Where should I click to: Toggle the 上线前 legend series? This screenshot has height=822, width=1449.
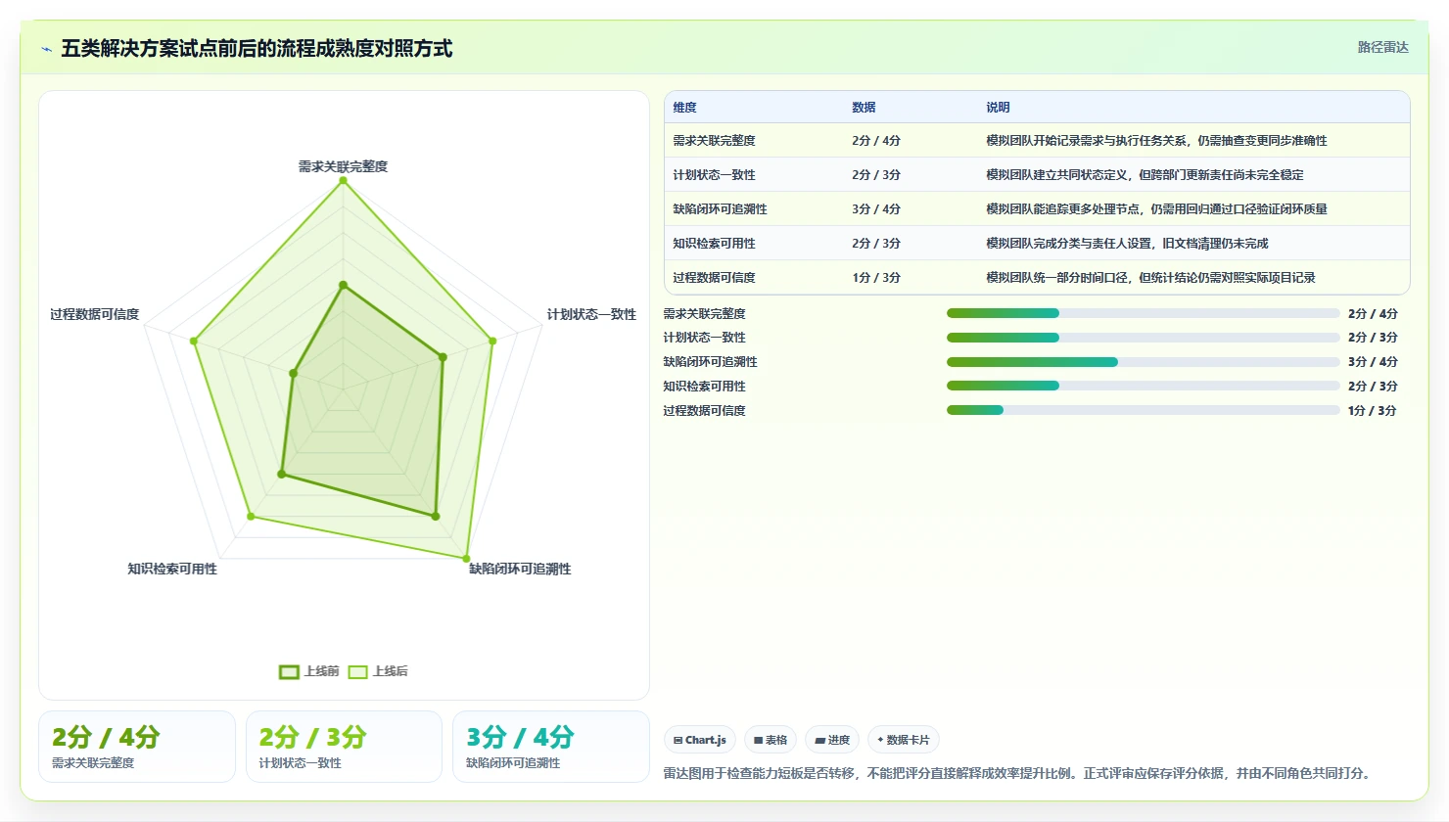(309, 671)
